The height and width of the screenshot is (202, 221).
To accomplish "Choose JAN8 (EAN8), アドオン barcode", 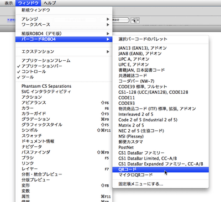I will pos(161,54).
